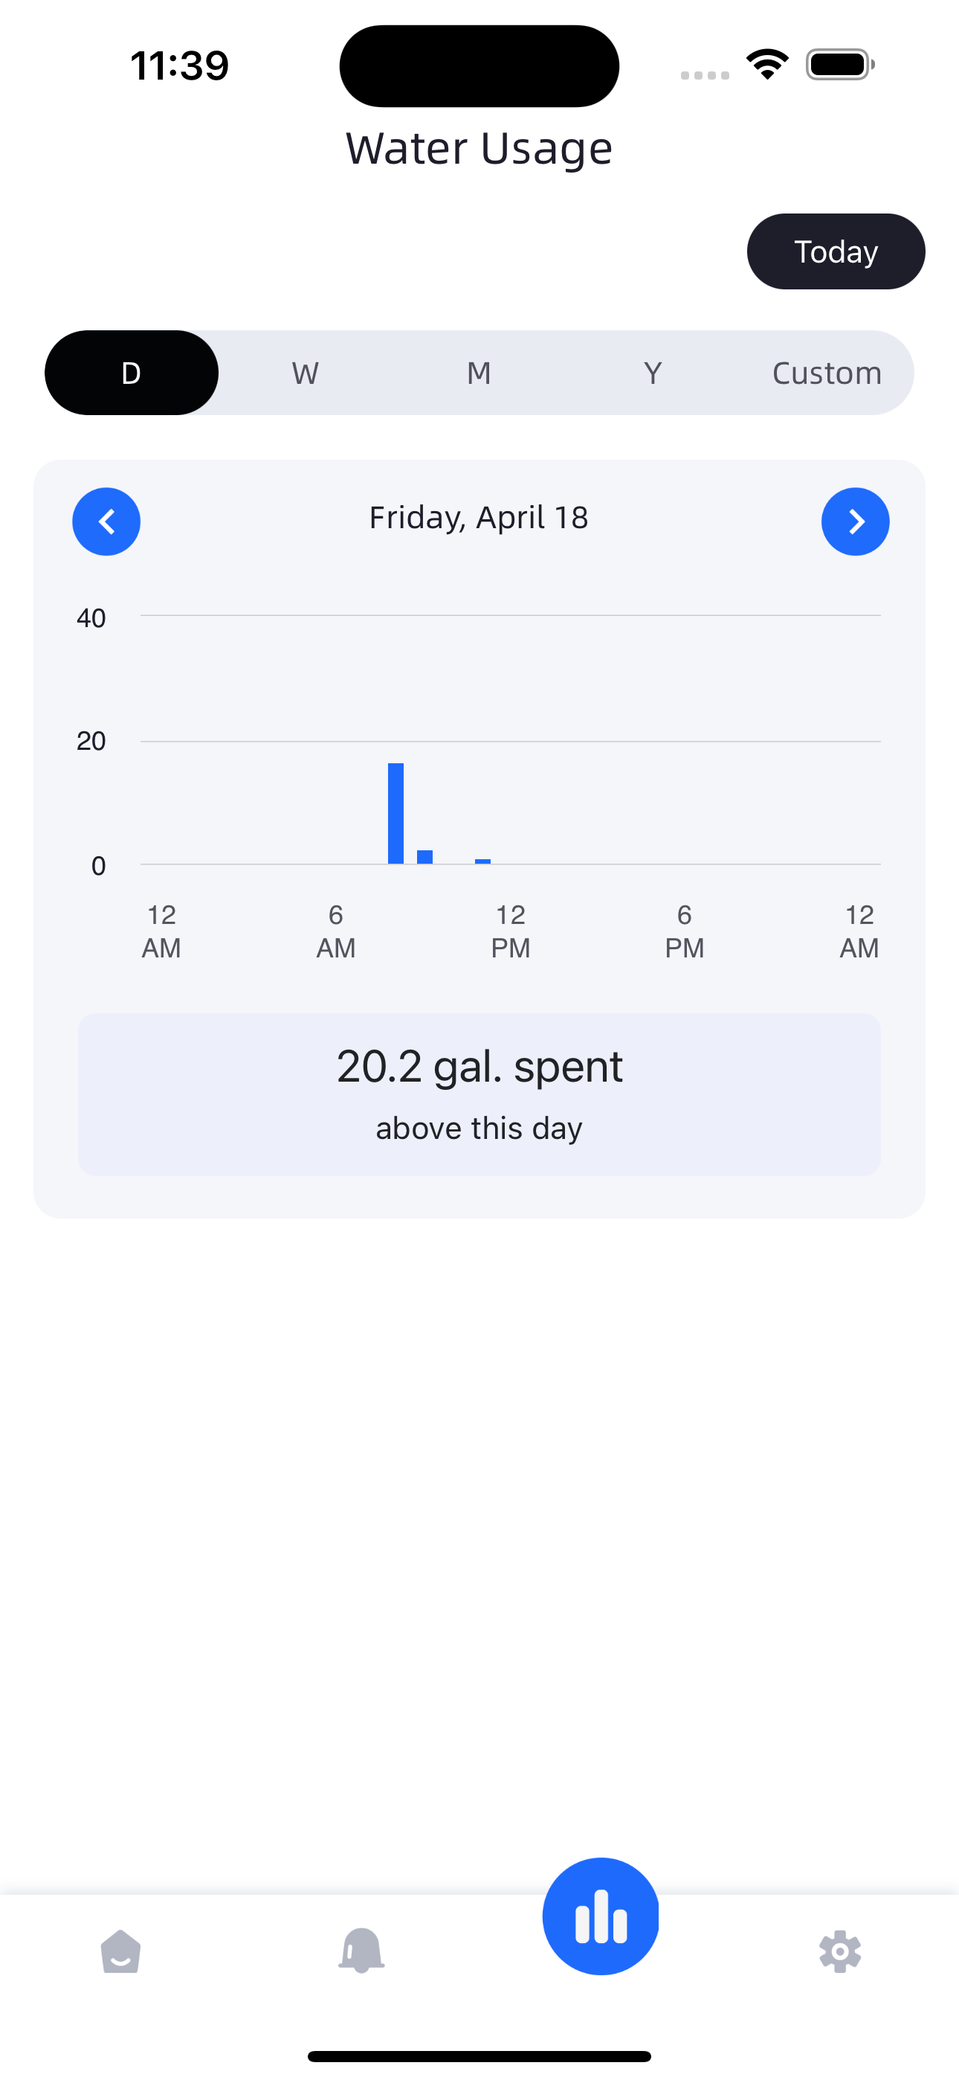The height and width of the screenshot is (2080, 959).
Task: Jump to Today
Action: pyautogui.click(x=836, y=251)
